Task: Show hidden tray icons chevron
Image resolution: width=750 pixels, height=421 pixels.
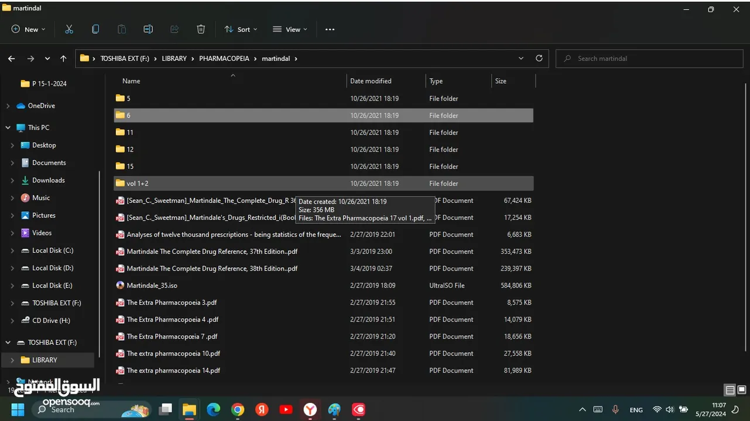Action: [x=582, y=410]
